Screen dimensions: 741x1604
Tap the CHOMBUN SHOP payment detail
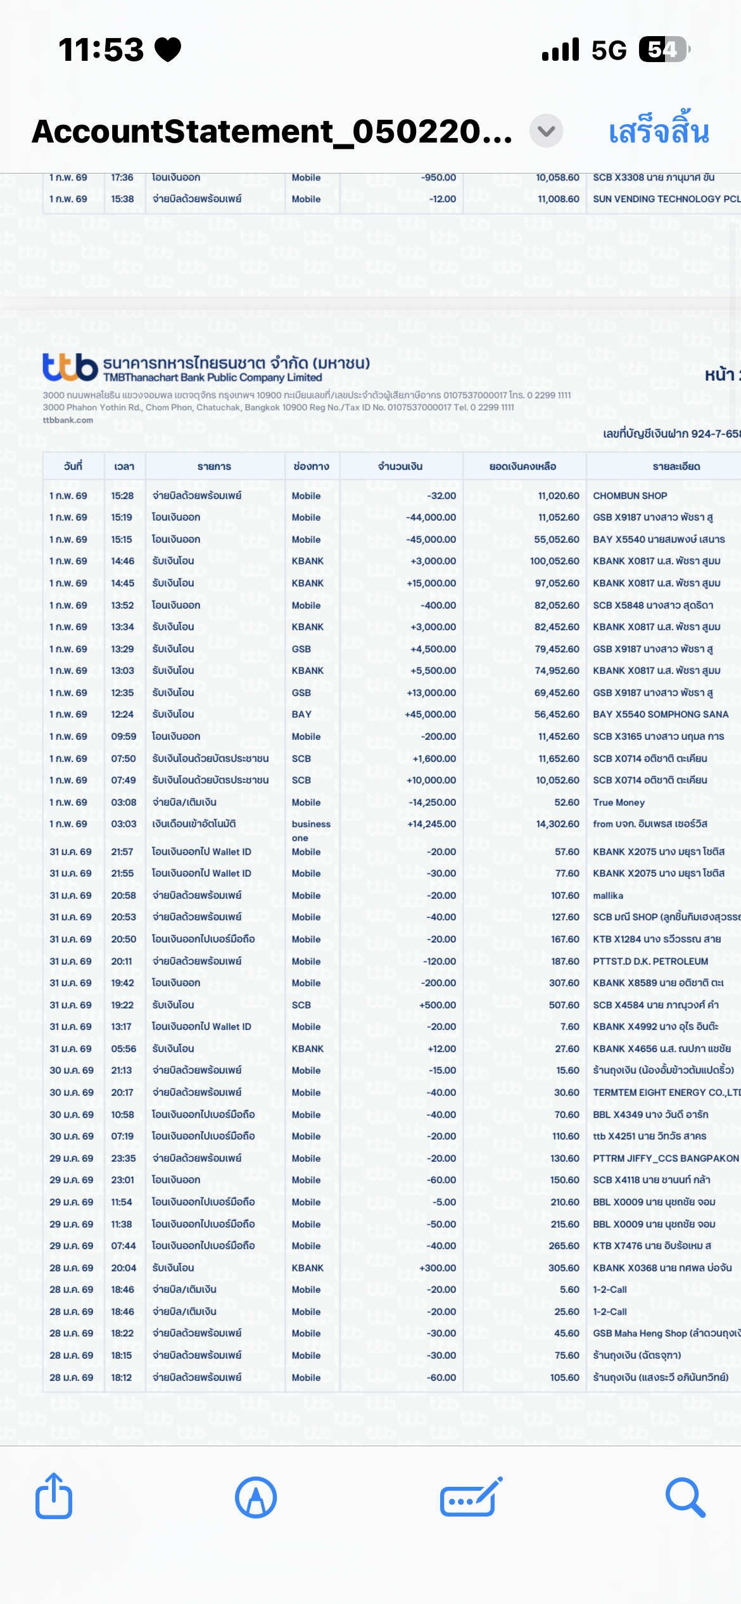point(630,495)
